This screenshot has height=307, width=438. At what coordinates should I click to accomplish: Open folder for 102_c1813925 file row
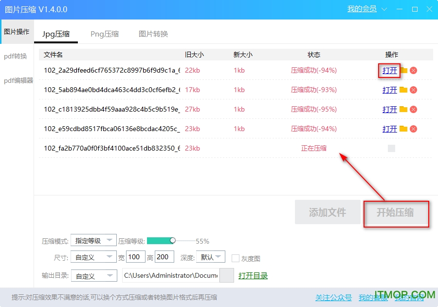tap(403, 109)
